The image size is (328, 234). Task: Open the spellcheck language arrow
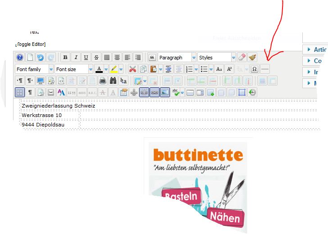tap(182, 92)
